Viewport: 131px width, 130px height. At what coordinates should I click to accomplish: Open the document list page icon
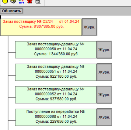pos(38,1)
